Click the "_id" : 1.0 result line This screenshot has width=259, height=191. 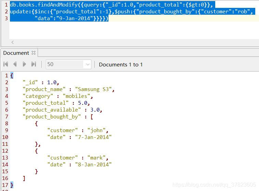click(41, 82)
